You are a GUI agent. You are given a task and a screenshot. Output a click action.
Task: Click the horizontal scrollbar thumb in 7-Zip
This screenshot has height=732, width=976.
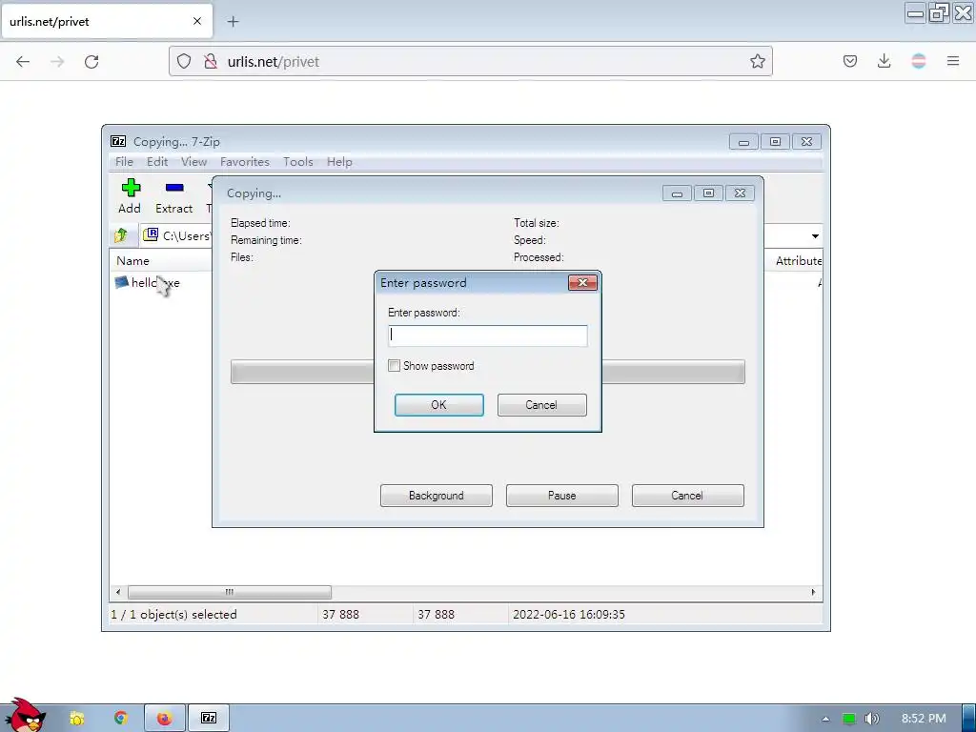(x=229, y=592)
